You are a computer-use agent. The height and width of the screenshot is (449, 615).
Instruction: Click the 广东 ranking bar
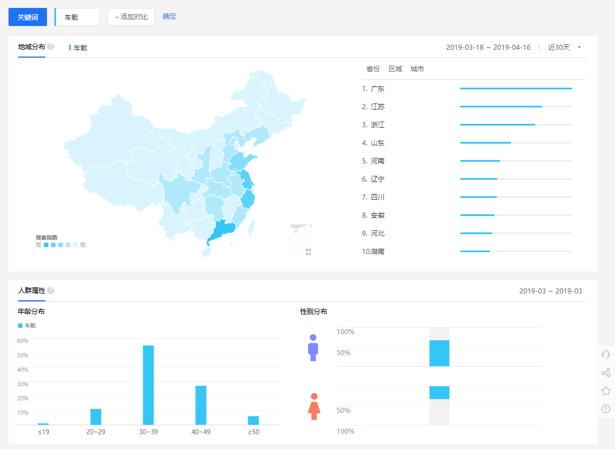pyautogui.click(x=516, y=89)
